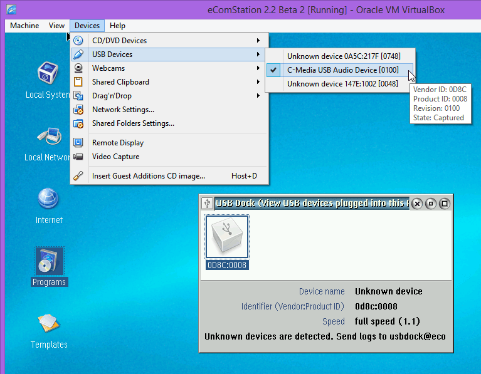
Task: Open the Help menu
Action: [x=117, y=26]
